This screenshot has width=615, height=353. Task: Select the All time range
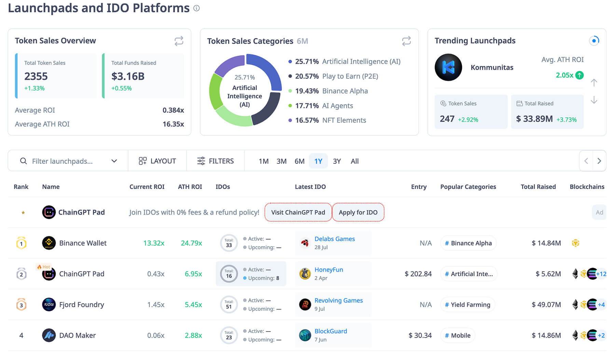[354, 161]
